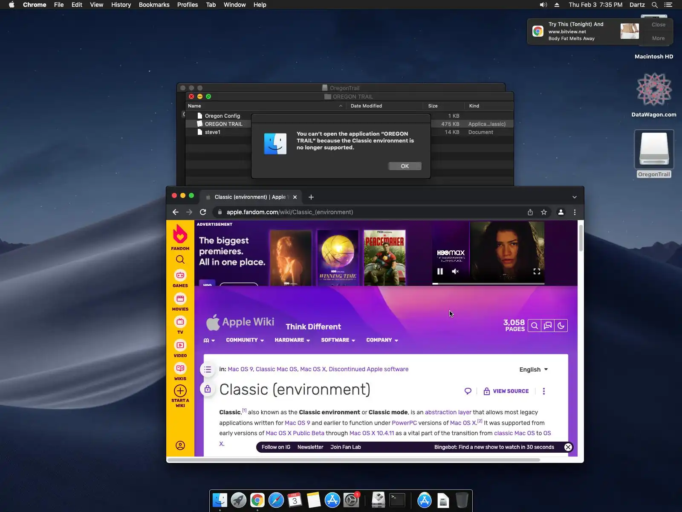Dismiss the bottom Fandom banner bar
This screenshot has height=512, width=682.
tap(568, 447)
